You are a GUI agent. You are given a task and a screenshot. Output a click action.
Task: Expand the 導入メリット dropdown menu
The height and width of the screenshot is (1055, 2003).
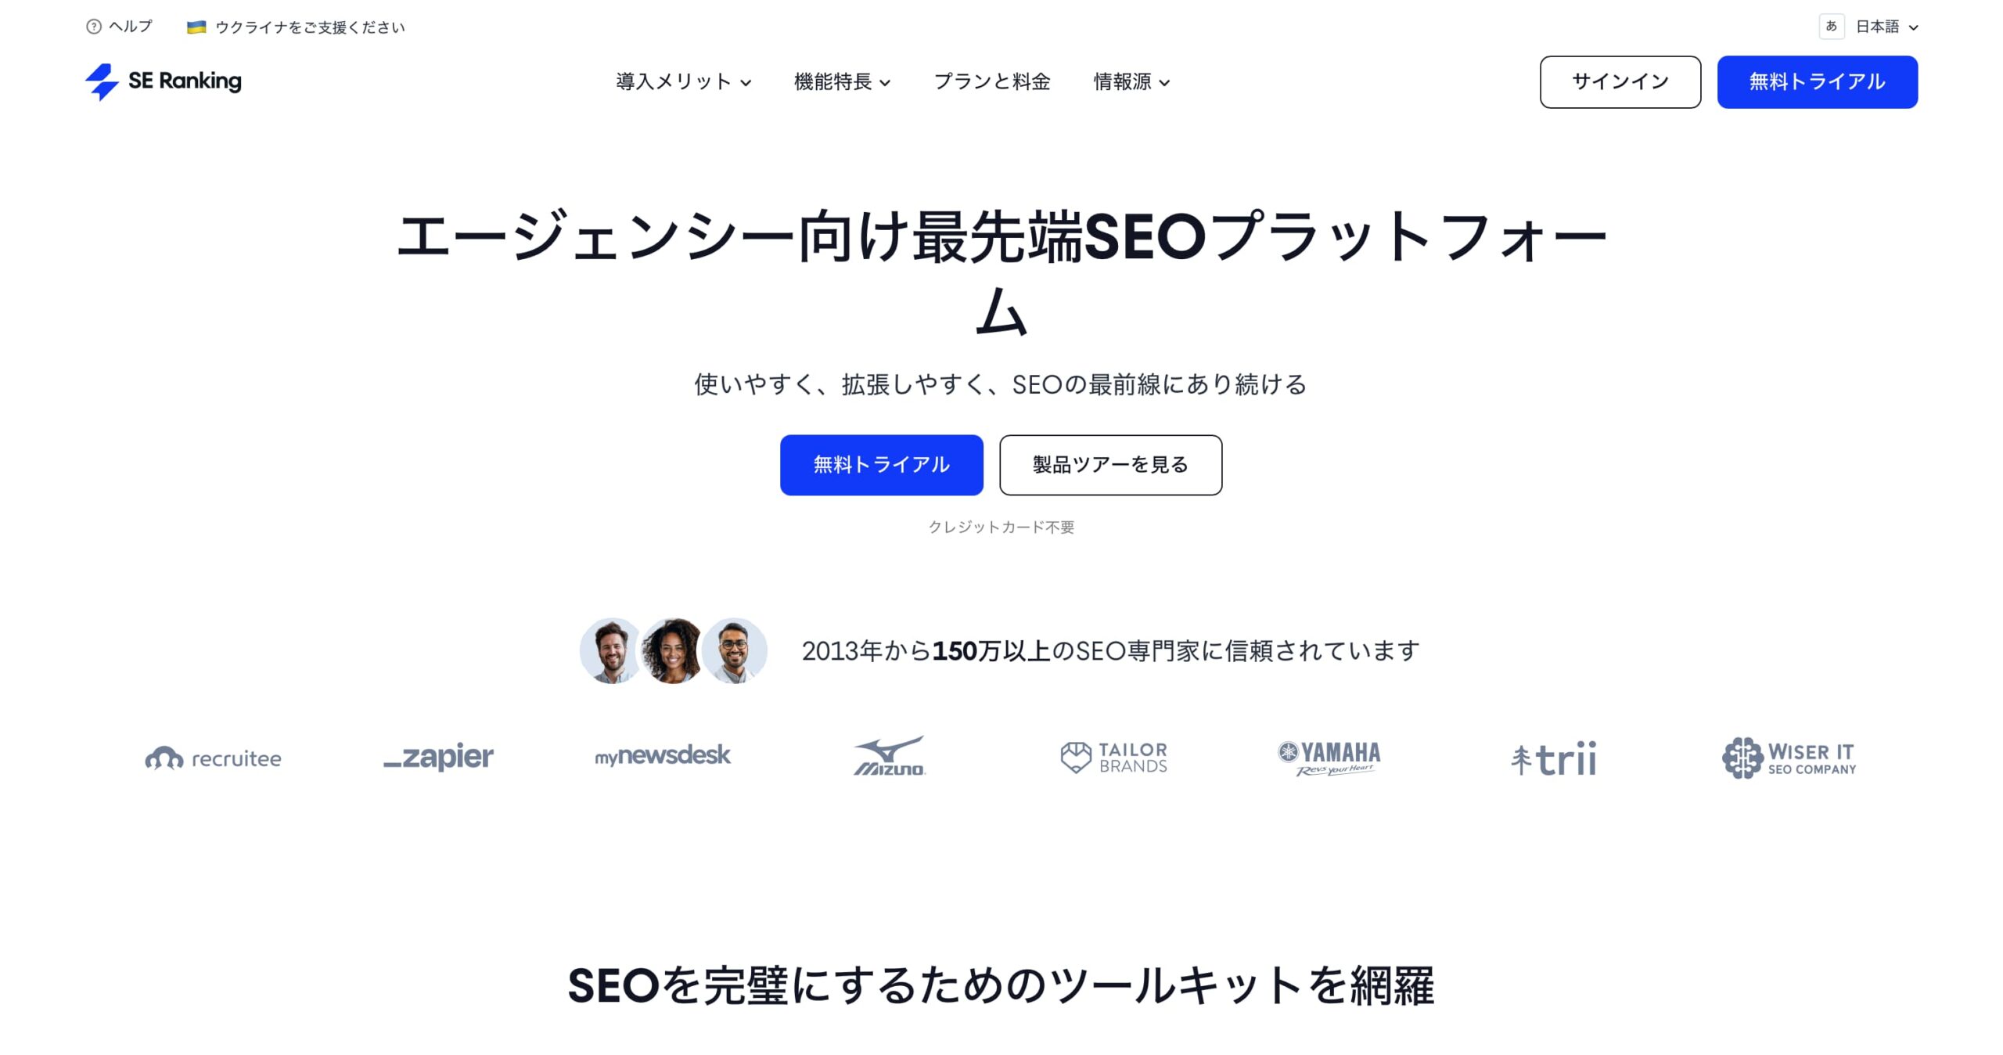coord(683,81)
